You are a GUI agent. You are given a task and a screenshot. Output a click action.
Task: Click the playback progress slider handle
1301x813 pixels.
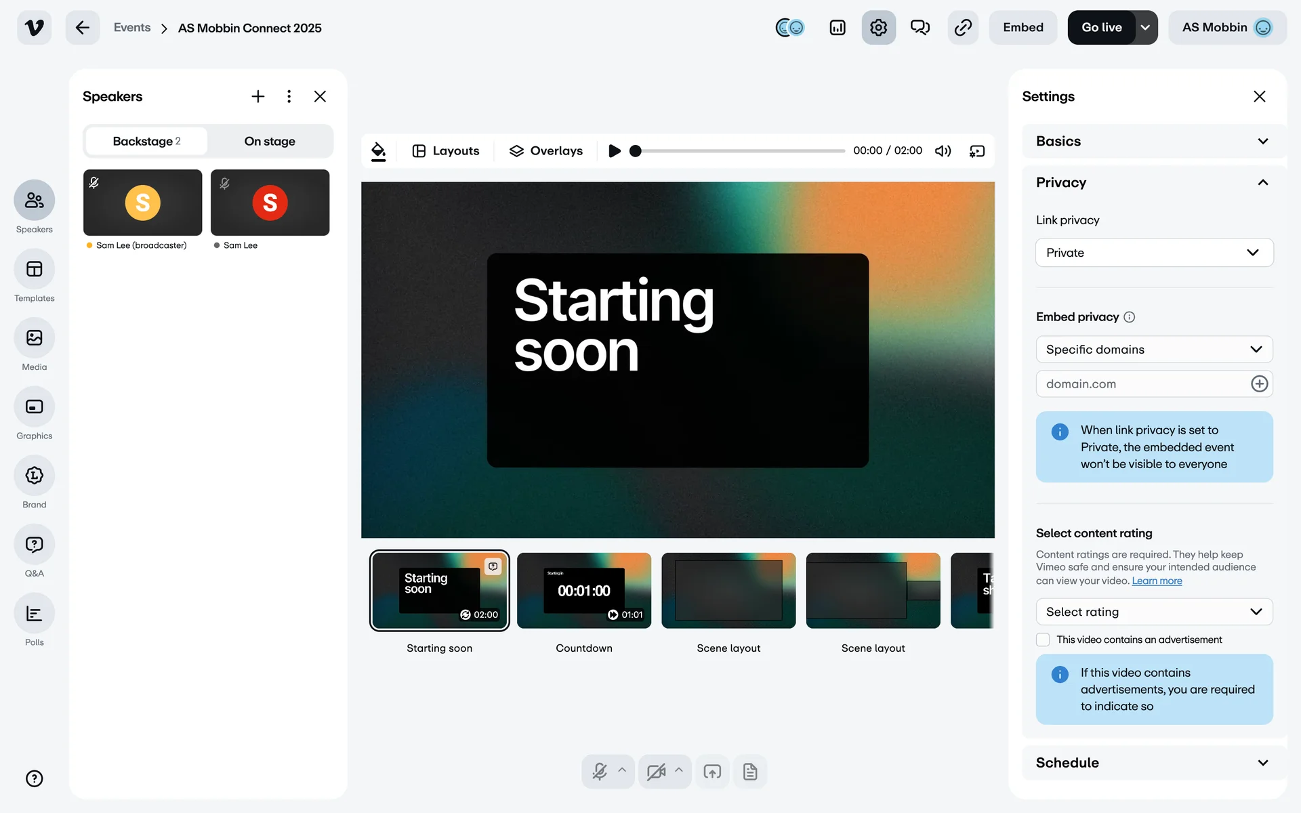pos(635,151)
